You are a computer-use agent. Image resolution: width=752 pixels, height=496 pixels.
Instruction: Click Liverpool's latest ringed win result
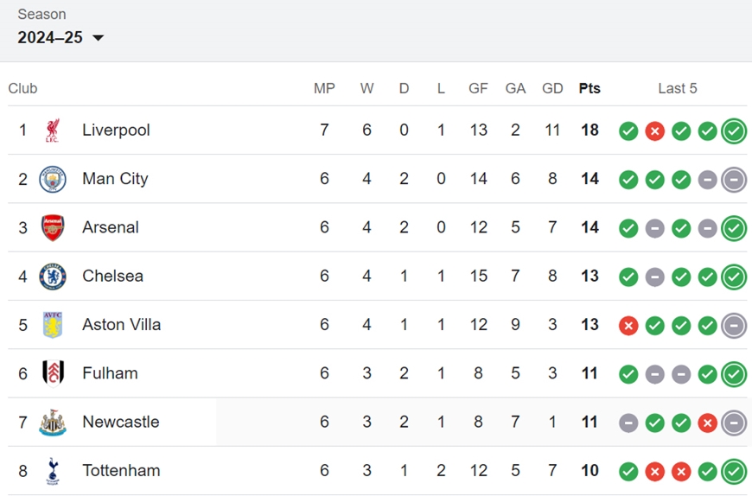[x=734, y=130]
